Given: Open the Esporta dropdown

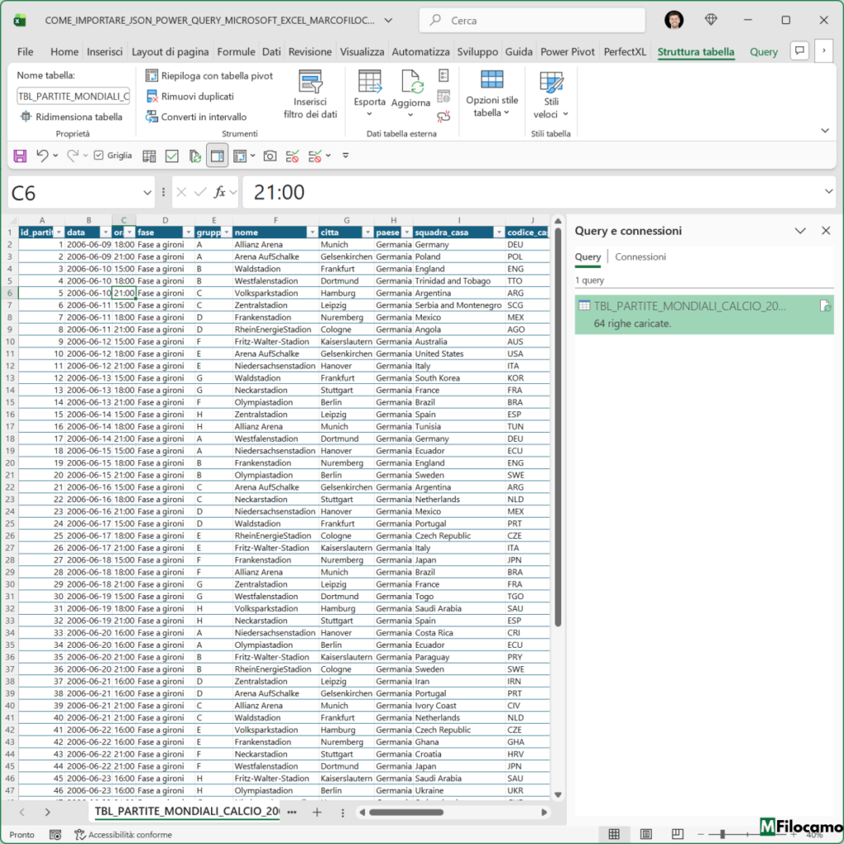Looking at the screenshot, I should 369,114.
